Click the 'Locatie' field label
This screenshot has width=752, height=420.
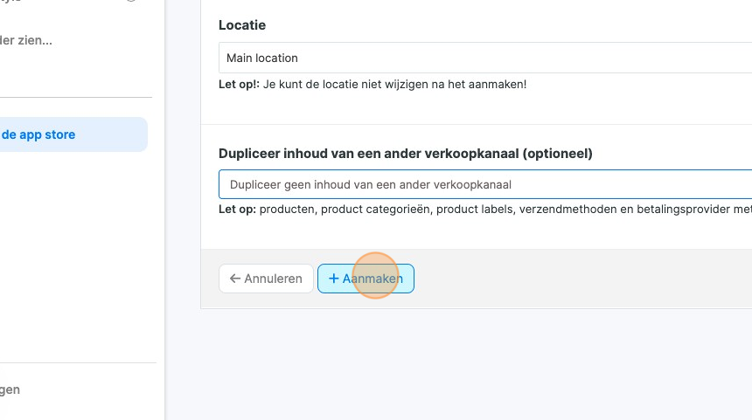(242, 25)
